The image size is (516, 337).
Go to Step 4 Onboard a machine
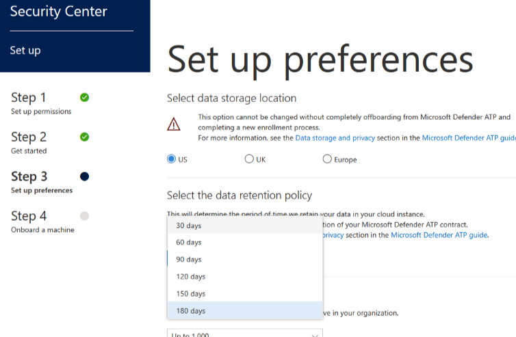[42, 221]
